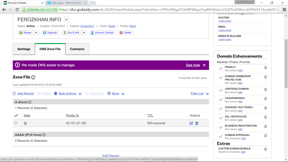Click the bottom Add Record link
Image resolution: width=288 pixels, height=162 pixels.
click(x=111, y=156)
